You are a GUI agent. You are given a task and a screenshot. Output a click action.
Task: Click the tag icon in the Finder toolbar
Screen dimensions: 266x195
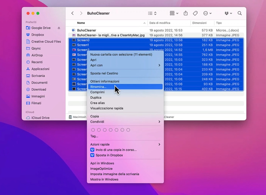(x=195, y=13)
